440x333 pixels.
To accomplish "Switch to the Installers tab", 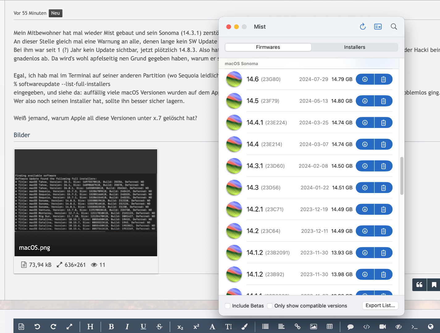I will (x=355, y=47).
